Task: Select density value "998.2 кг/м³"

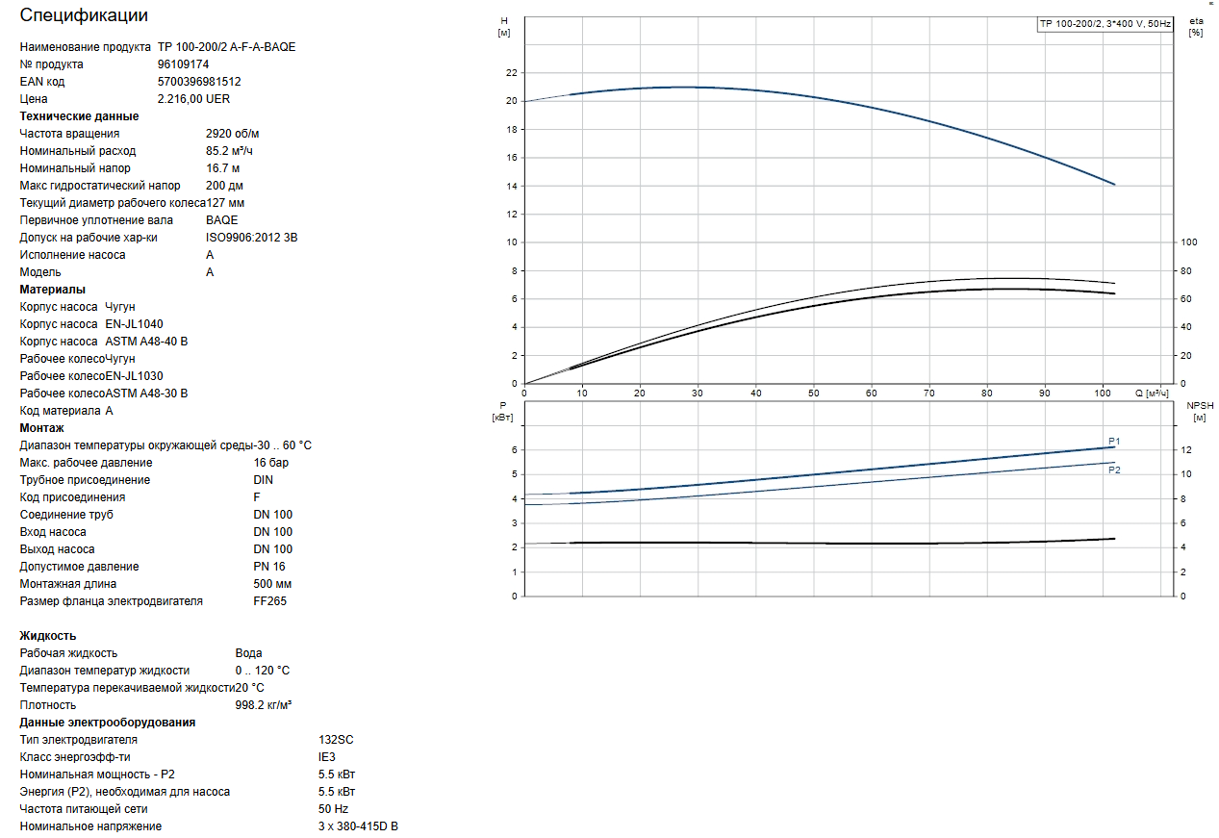Action: click(x=264, y=705)
